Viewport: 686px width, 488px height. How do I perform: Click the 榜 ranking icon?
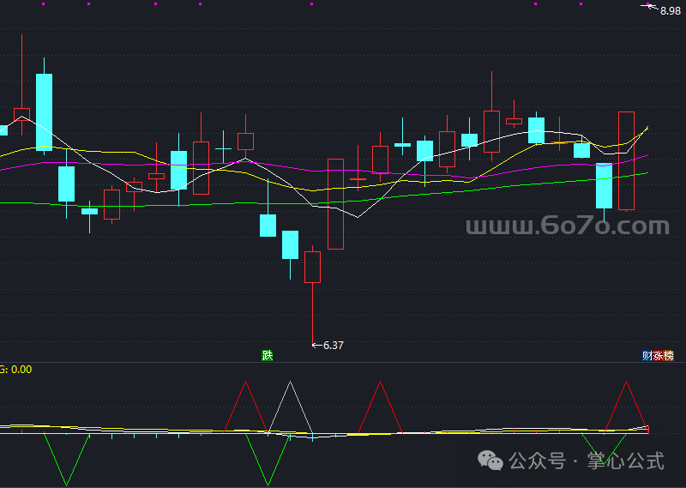(x=669, y=355)
